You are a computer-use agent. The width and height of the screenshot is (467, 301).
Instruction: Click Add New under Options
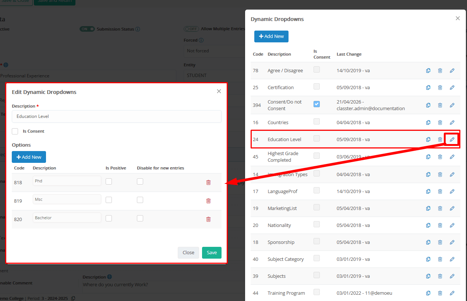29,157
